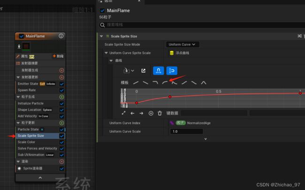Disable the Add Velocity module checkbox

click(x=61, y=116)
